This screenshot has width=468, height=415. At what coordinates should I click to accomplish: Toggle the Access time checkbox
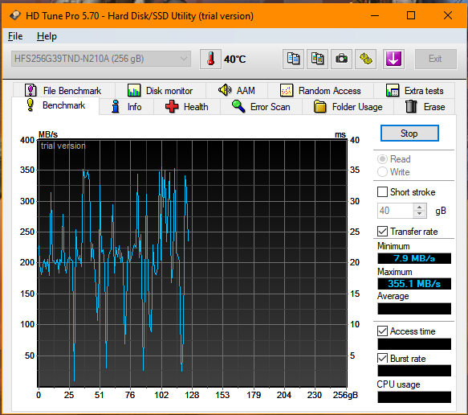(x=382, y=331)
